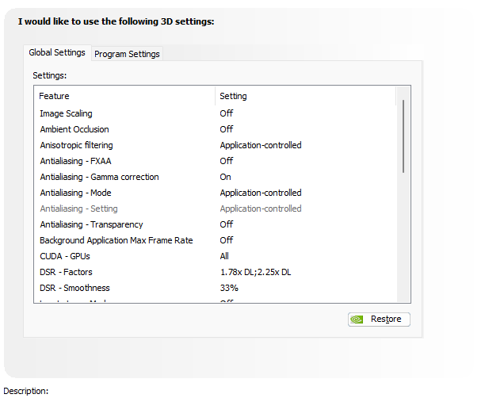This screenshot has width=485, height=398.
Task: Select the Global Settings tab
Action: 57,52
